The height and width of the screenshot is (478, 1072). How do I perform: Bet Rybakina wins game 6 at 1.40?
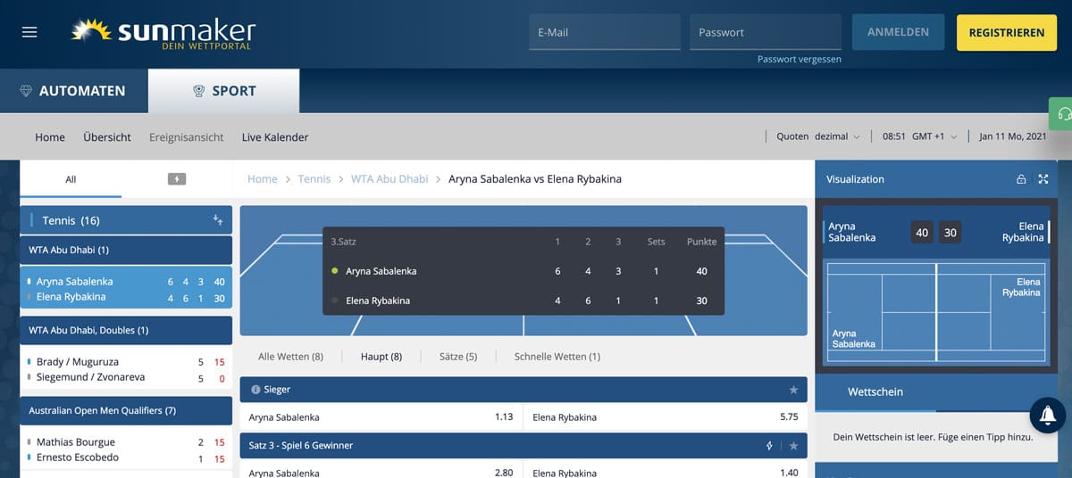pos(666,472)
